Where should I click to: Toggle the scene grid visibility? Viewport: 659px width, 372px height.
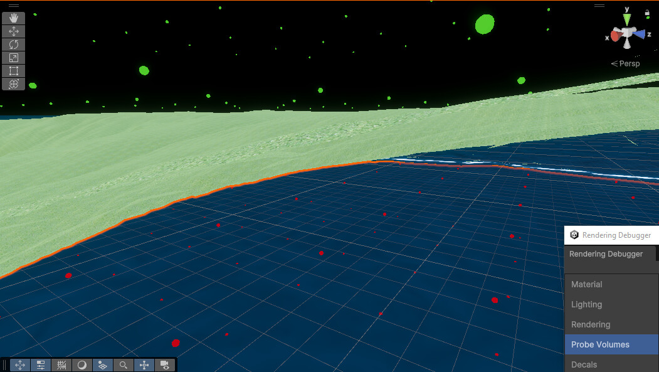pos(61,364)
